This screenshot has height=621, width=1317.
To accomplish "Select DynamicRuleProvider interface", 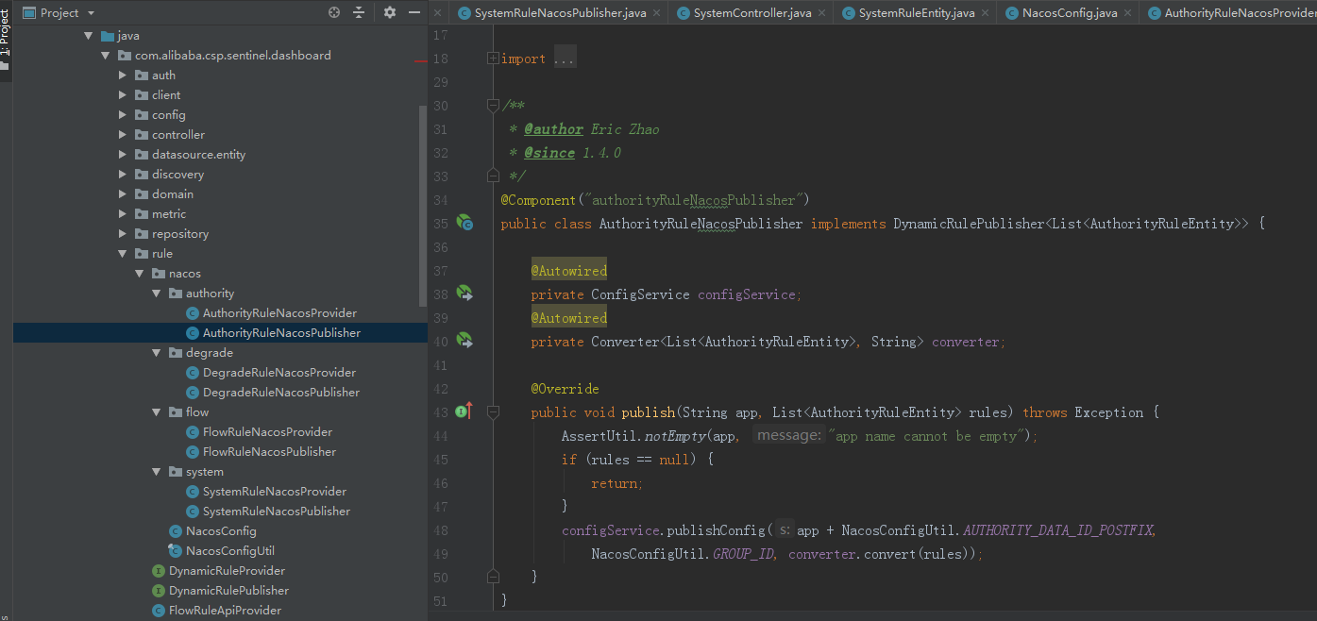I will pos(227,571).
